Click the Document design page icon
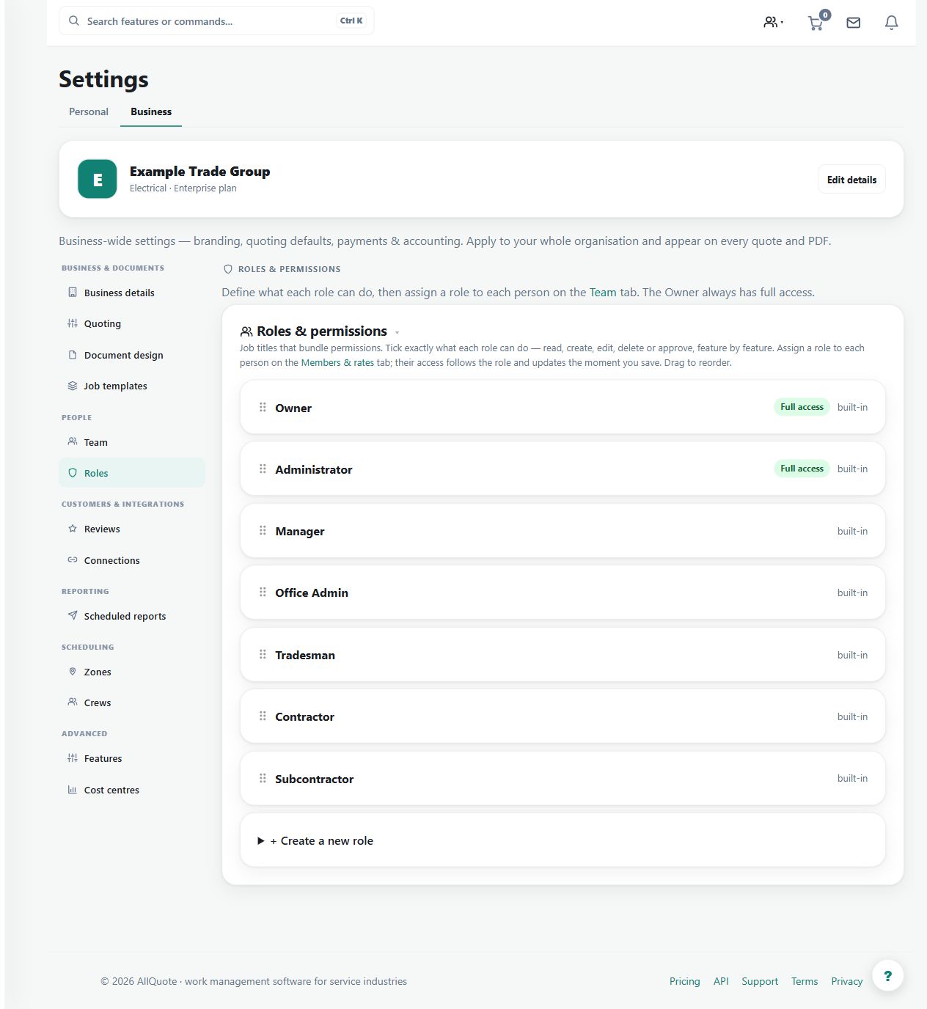Image resolution: width=927 pixels, height=1009 pixels. click(x=73, y=355)
